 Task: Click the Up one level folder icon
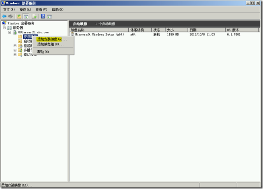pos(19,16)
